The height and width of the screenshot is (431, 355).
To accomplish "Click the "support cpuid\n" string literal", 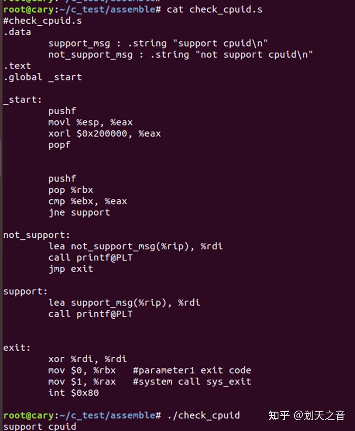I will (x=223, y=43).
